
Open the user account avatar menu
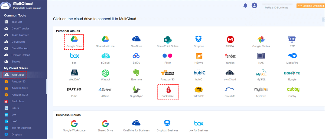[x=254, y=5]
